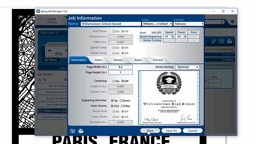256x144 pixels.
Task: Click the upload icon under Job Folders
Action: click(39, 80)
